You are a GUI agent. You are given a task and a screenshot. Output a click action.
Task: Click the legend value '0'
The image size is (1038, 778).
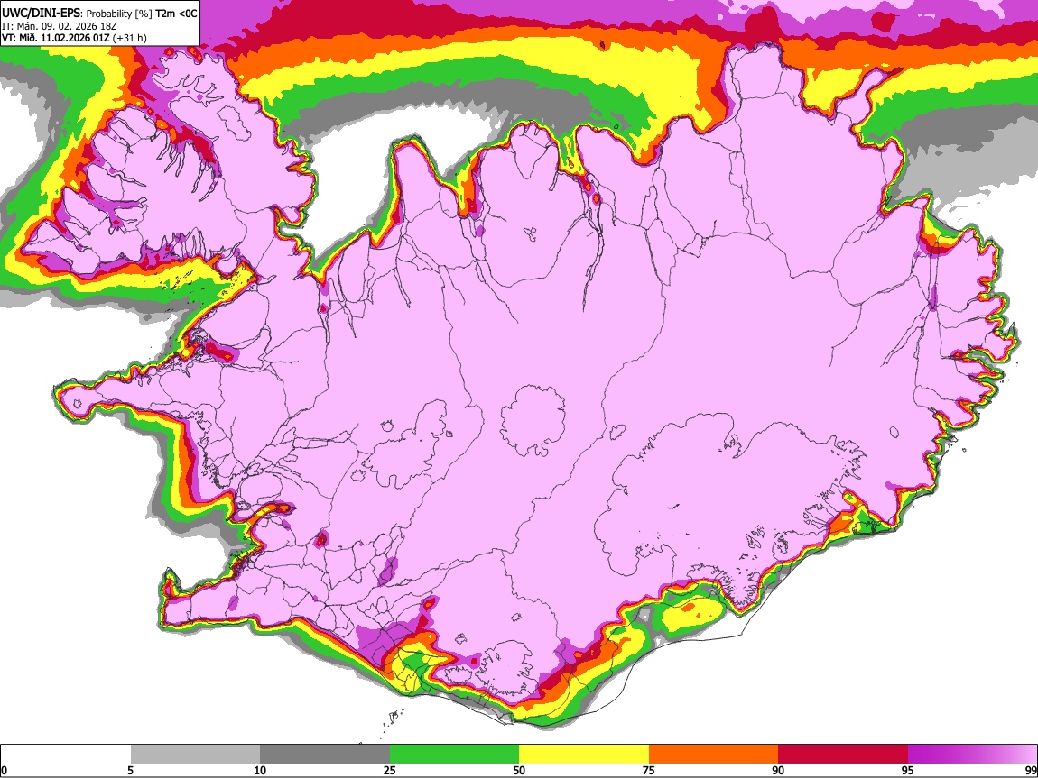[x=4, y=771]
